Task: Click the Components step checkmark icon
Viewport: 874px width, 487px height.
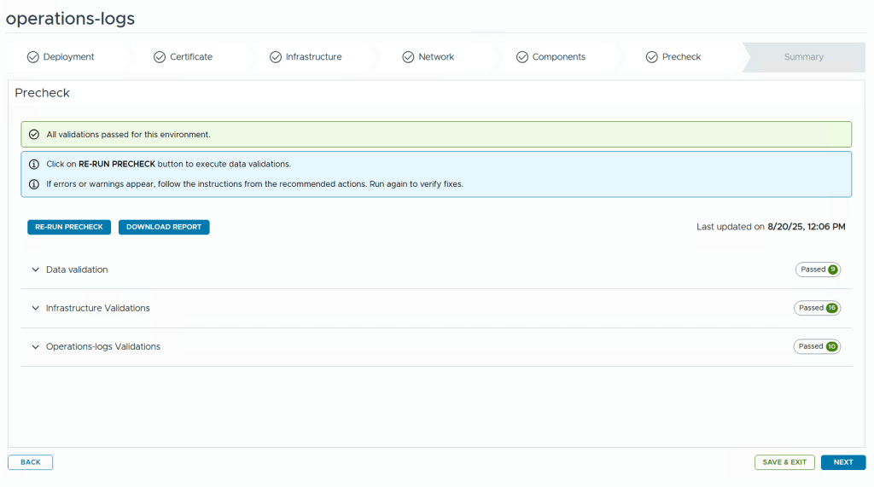Action: (x=522, y=57)
